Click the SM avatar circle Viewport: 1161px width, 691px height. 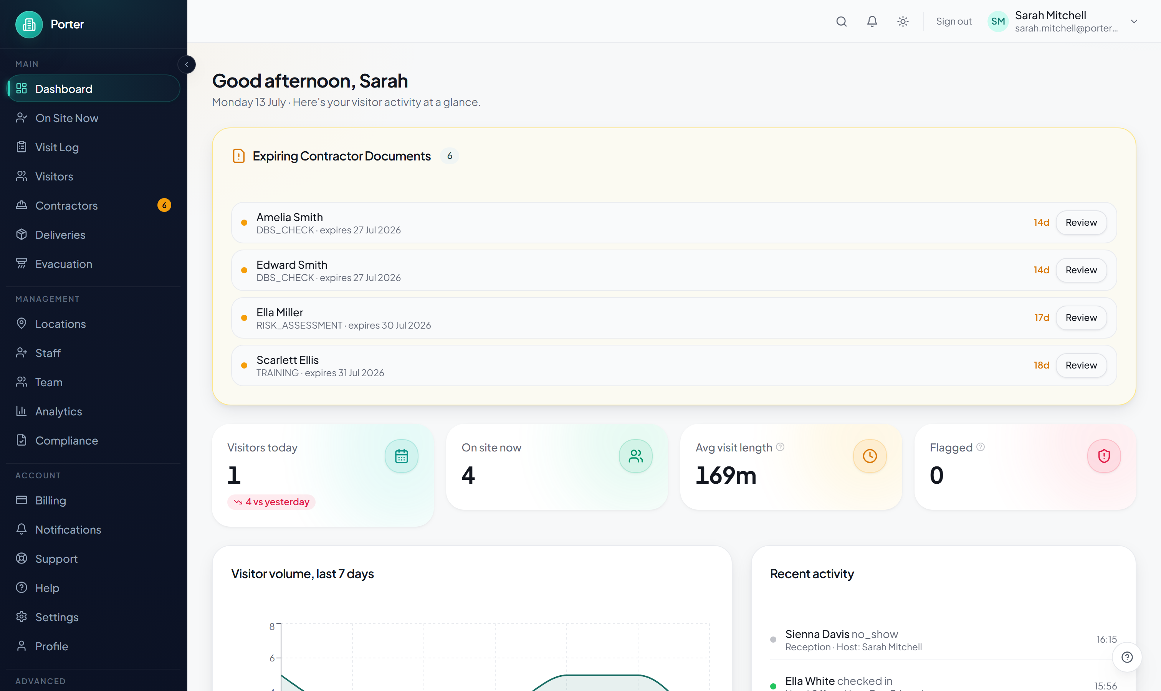997,21
